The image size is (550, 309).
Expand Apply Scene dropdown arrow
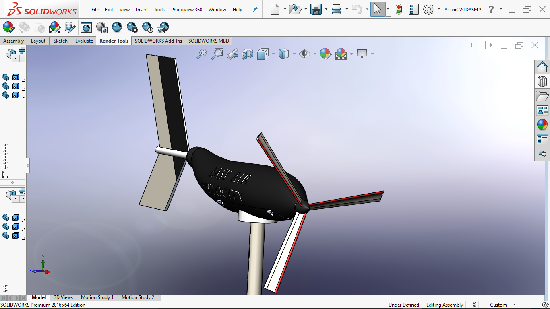click(352, 54)
